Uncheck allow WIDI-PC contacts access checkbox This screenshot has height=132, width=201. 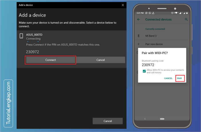144,71
